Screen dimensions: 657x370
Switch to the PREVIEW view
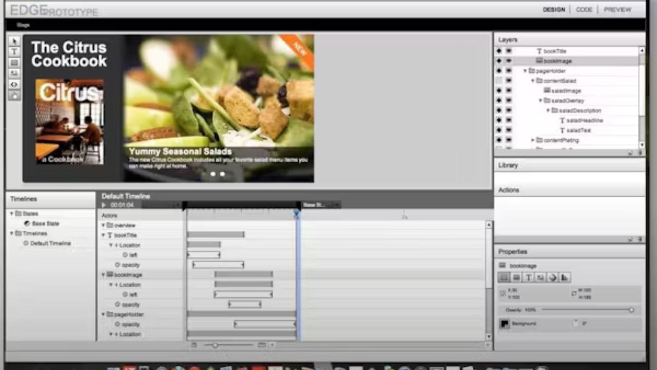[617, 10]
